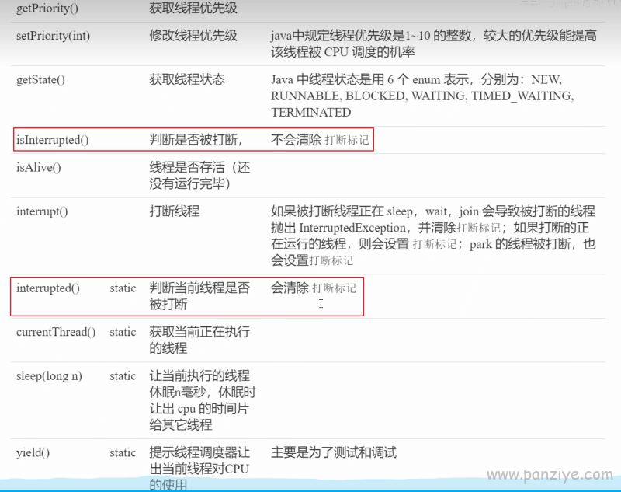Screen dimensions: 621x492
Task: Click the '不会清除 打断标记' note
Action: coord(320,140)
